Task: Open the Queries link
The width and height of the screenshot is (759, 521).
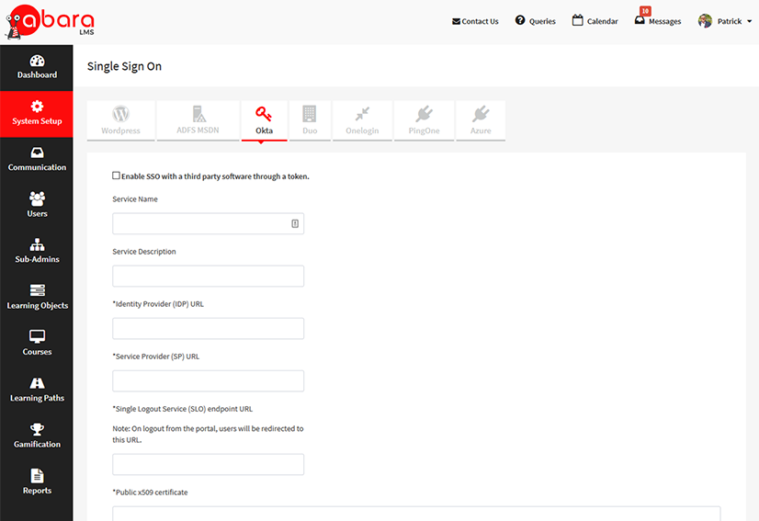Action: point(542,21)
